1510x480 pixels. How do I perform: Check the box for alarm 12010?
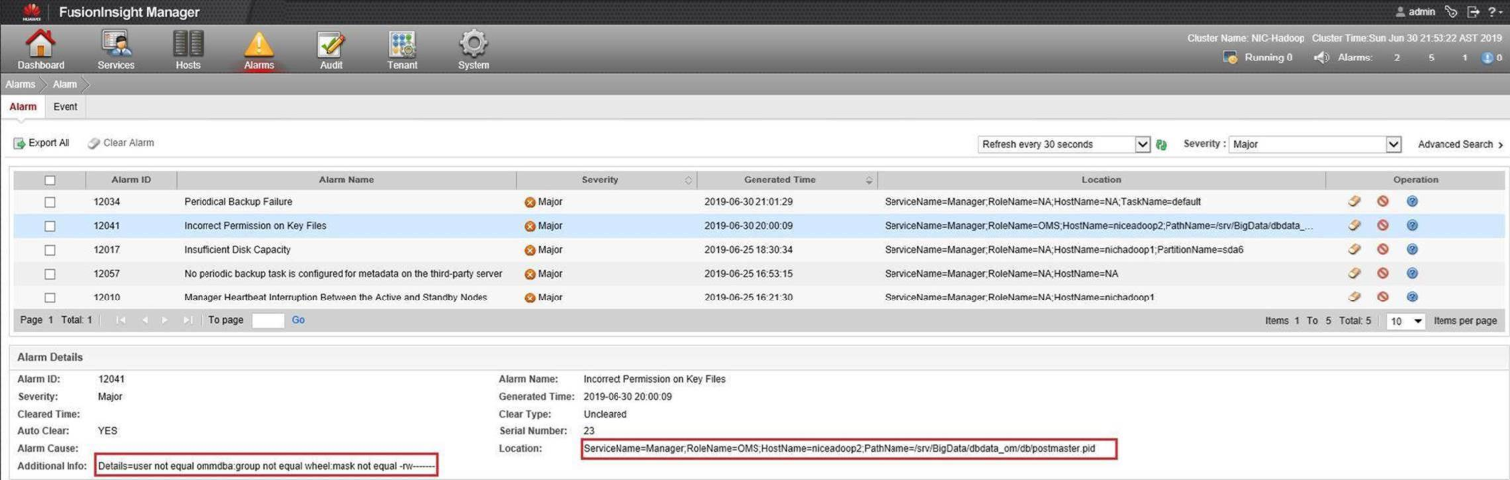[50, 298]
